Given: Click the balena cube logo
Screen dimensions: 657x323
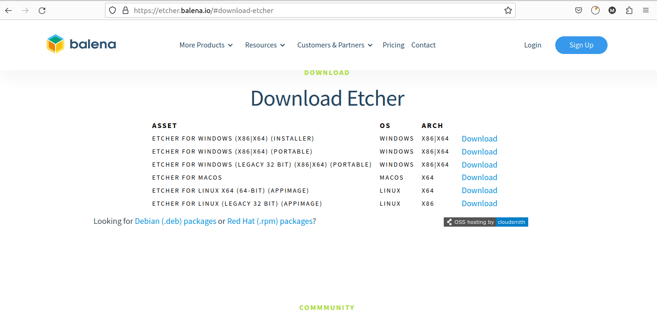Looking at the screenshot, I should click(x=55, y=44).
